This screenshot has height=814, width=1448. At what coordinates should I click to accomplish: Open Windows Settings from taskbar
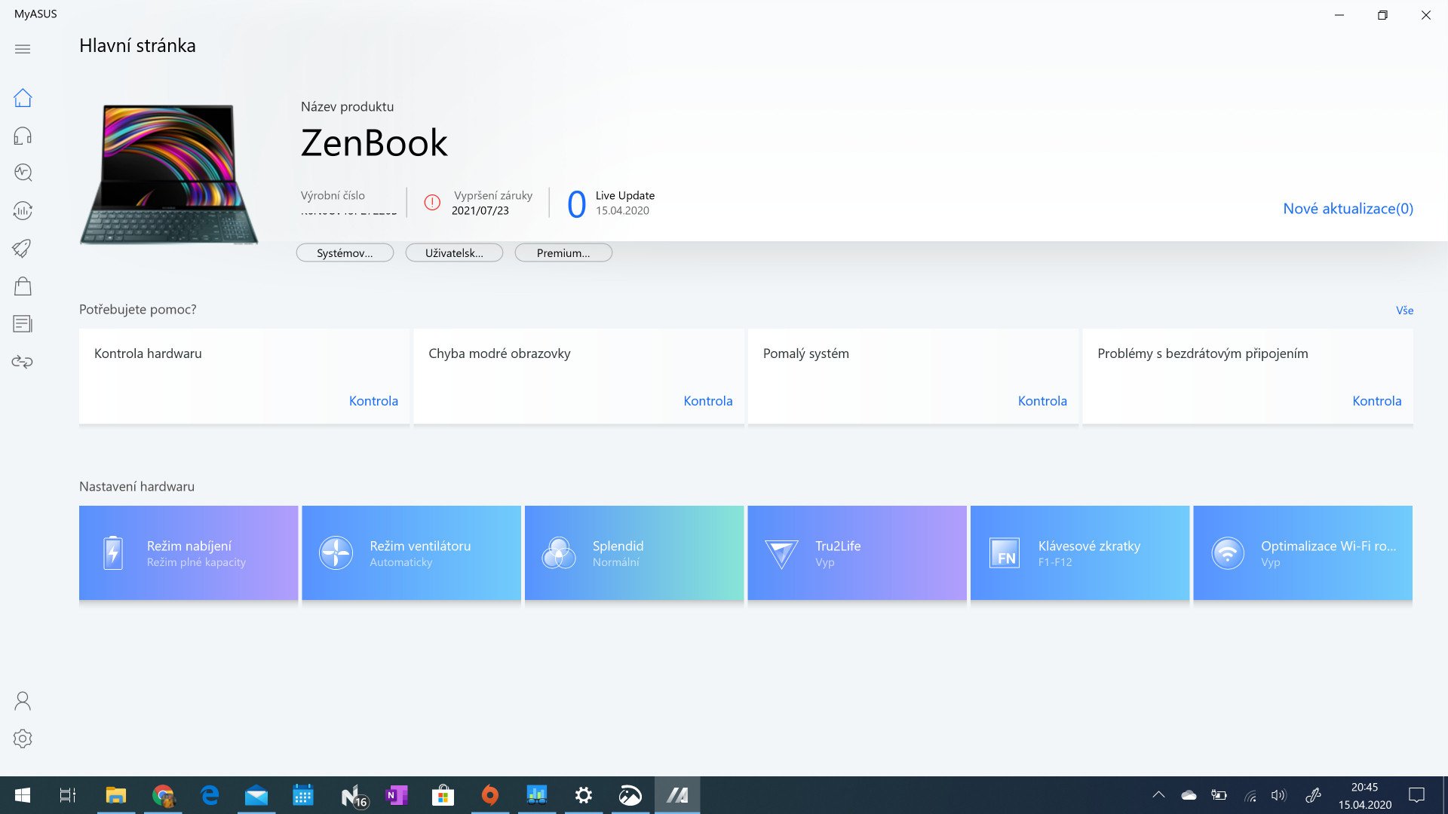pos(584,795)
